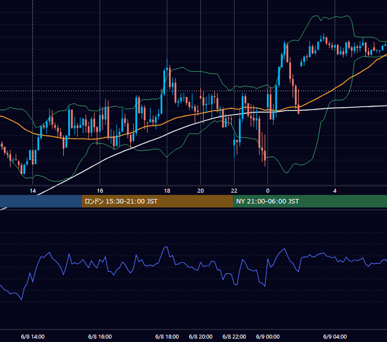Screen dimensions: 387x342
Task: Click the upper time axis label 0
Action: tap(268, 191)
